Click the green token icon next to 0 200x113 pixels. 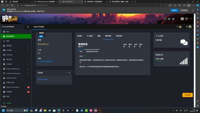tap(190, 27)
